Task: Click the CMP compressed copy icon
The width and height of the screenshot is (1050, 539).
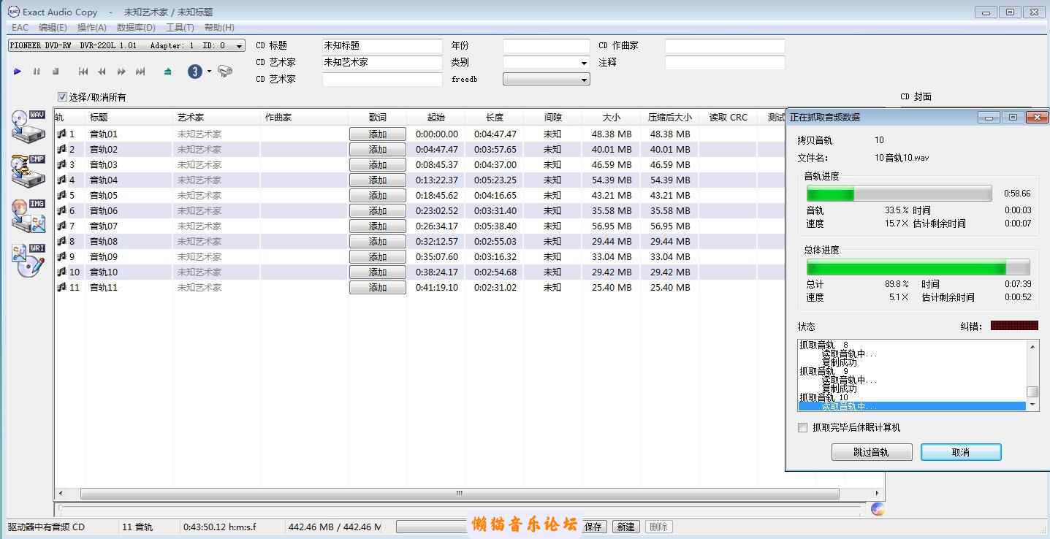Action: [x=28, y=170]
